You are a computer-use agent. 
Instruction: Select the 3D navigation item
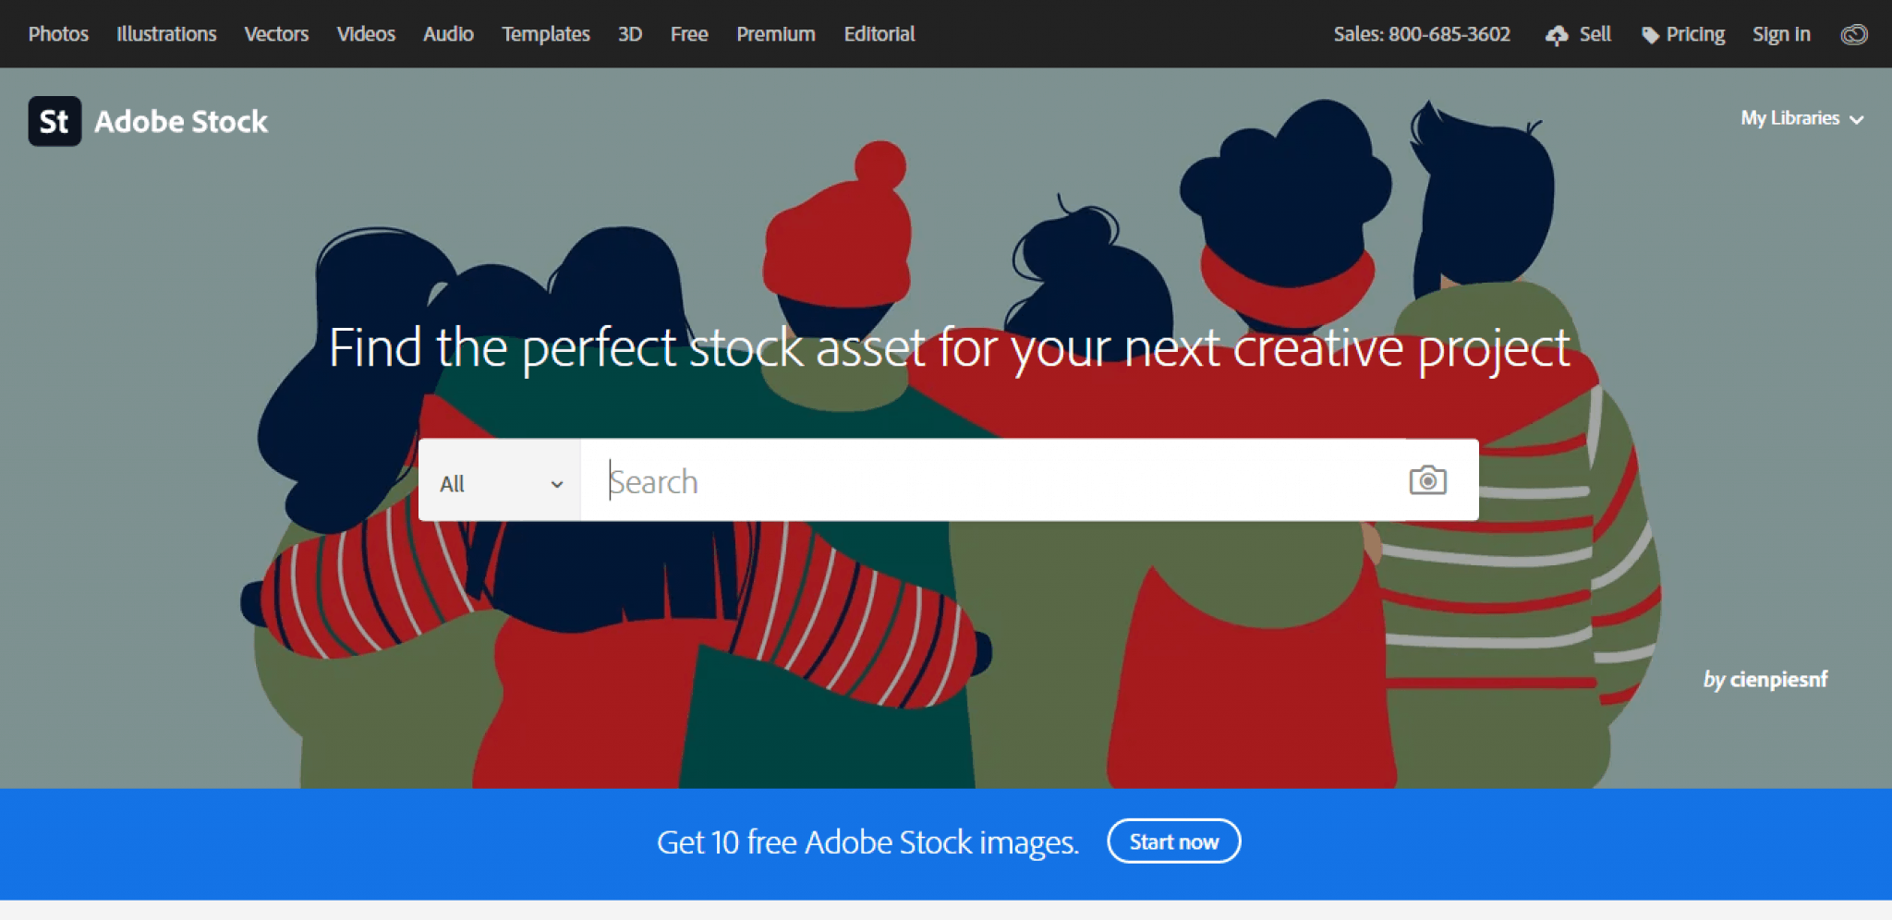click(630, 34)
